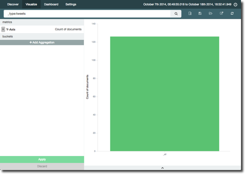Viewport: 245px width, 174px height.
Task: Share the visualization using the external link icon
Action: click(x=221, y=14)
